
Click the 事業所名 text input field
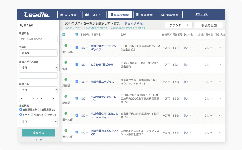(x=38, y=39)
